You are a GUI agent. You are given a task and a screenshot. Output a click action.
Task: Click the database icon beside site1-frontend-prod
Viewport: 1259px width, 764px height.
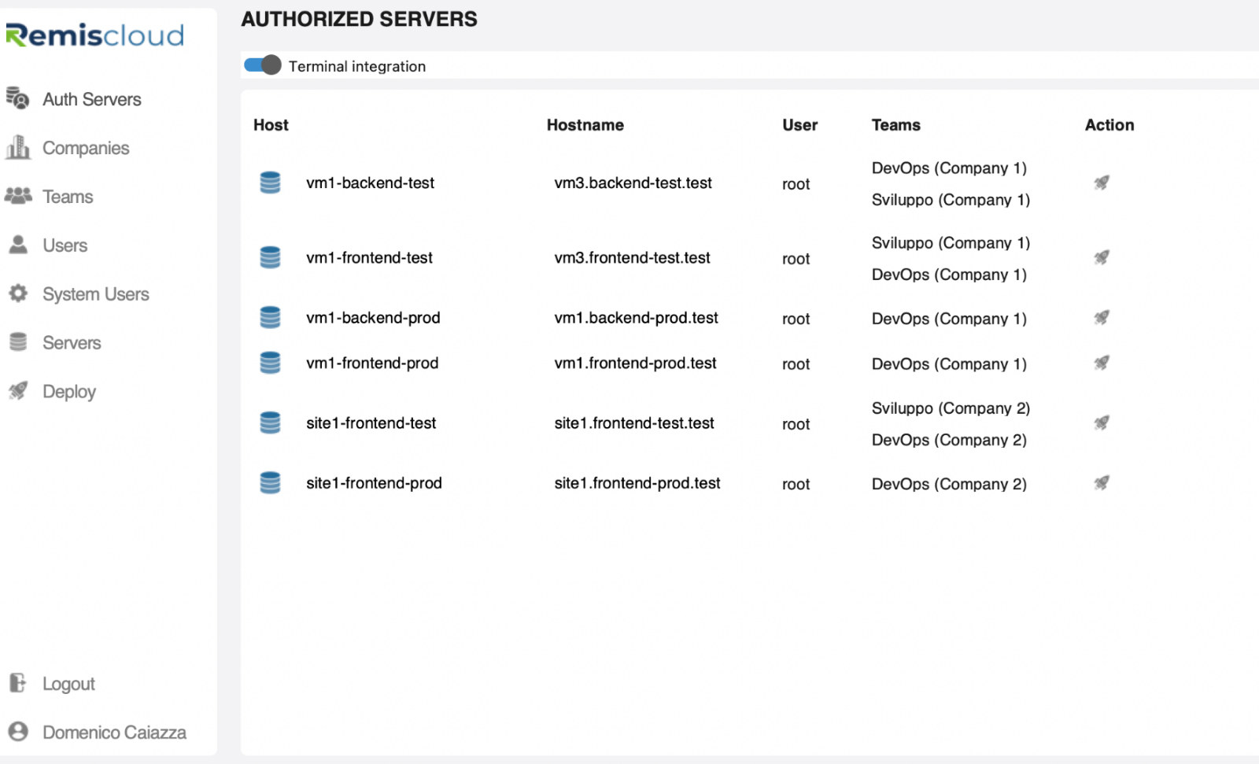coord(271,483)
